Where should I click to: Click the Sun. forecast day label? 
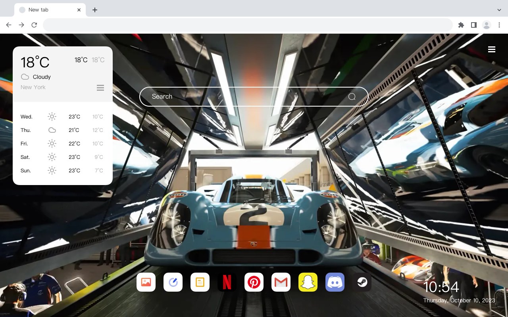26,170
